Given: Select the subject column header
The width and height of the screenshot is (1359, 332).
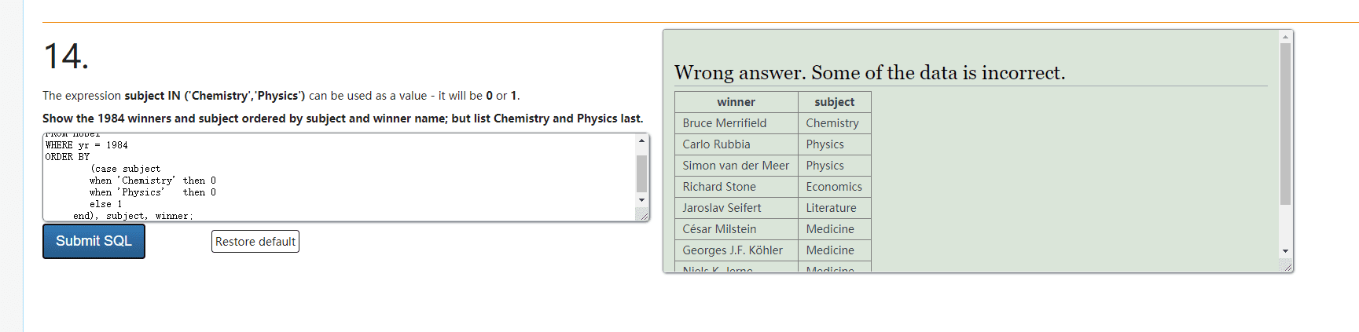Looking at the screenshot, I should (x=834, y=102).
